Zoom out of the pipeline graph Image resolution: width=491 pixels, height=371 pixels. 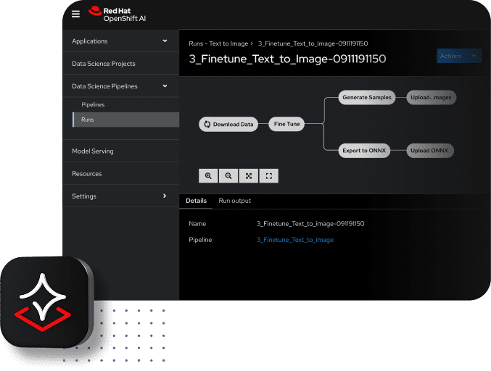[228, 176]
